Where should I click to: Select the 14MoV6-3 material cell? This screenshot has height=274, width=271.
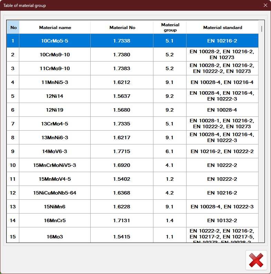[x=55, y=151]
